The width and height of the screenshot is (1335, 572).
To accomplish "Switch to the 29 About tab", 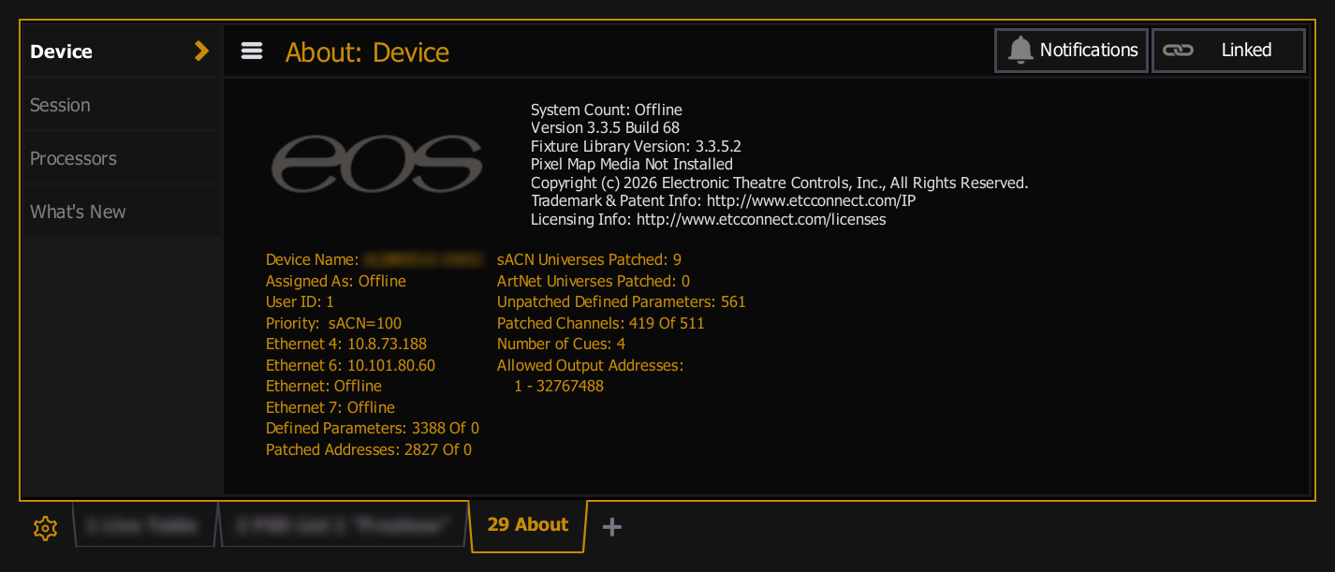I will (528, 525).
